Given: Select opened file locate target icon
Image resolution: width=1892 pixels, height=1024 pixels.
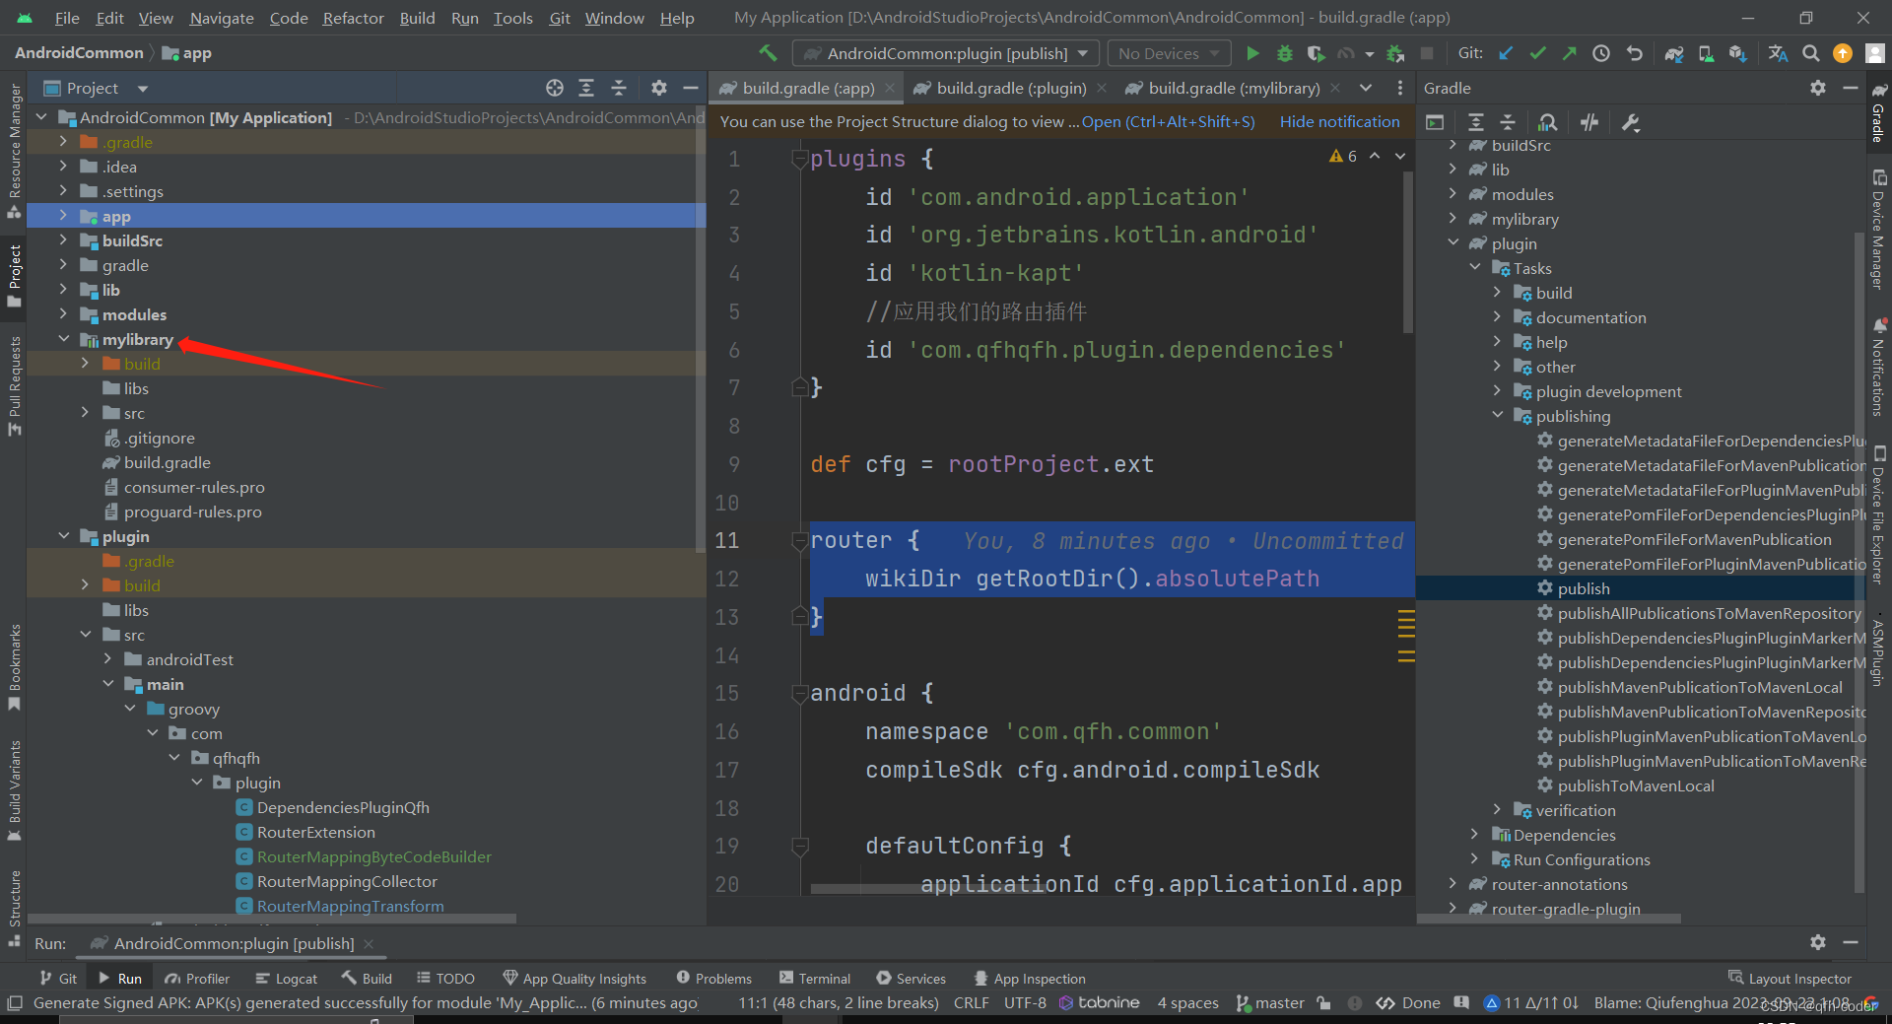Looking at the screenshot, I should click(555, 88).
